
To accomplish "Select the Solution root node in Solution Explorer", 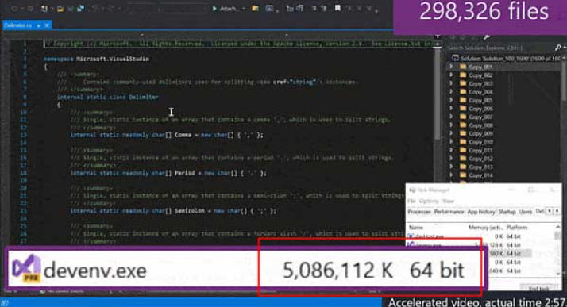I will pos(507,58).
